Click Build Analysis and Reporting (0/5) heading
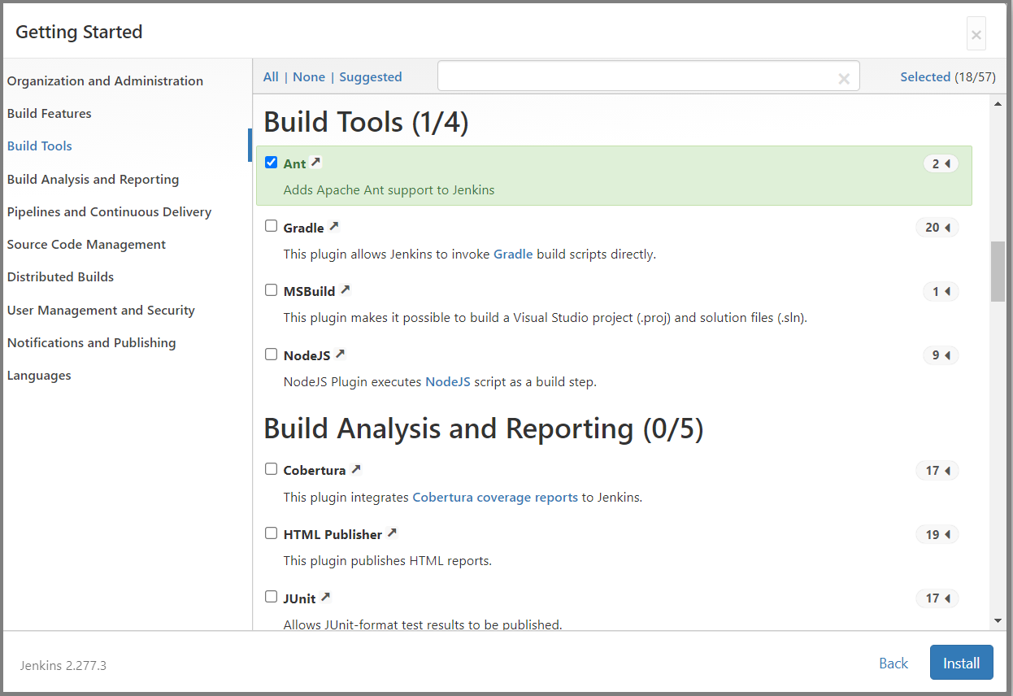Screen dimensions: 1013x696 pos(484,428)
